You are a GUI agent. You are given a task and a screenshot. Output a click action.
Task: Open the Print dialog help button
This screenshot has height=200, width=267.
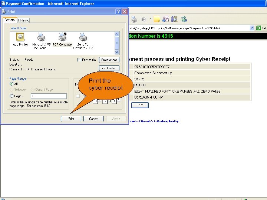coord(118,11)
